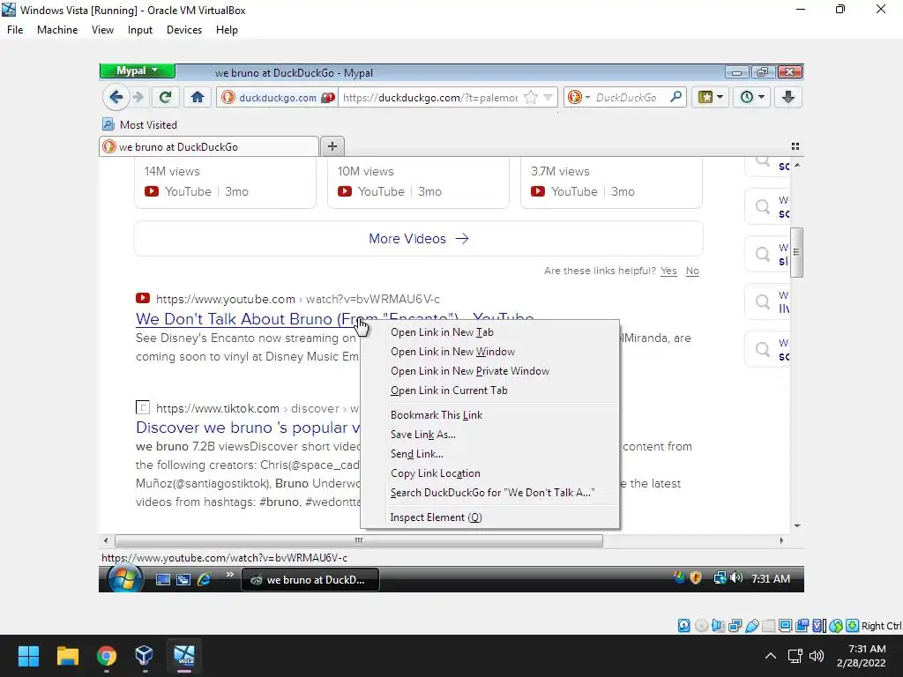Click the tab groups grid icon
Image resolution: width=903 pixels, height=677 pixels.
(x=795, y=146)
